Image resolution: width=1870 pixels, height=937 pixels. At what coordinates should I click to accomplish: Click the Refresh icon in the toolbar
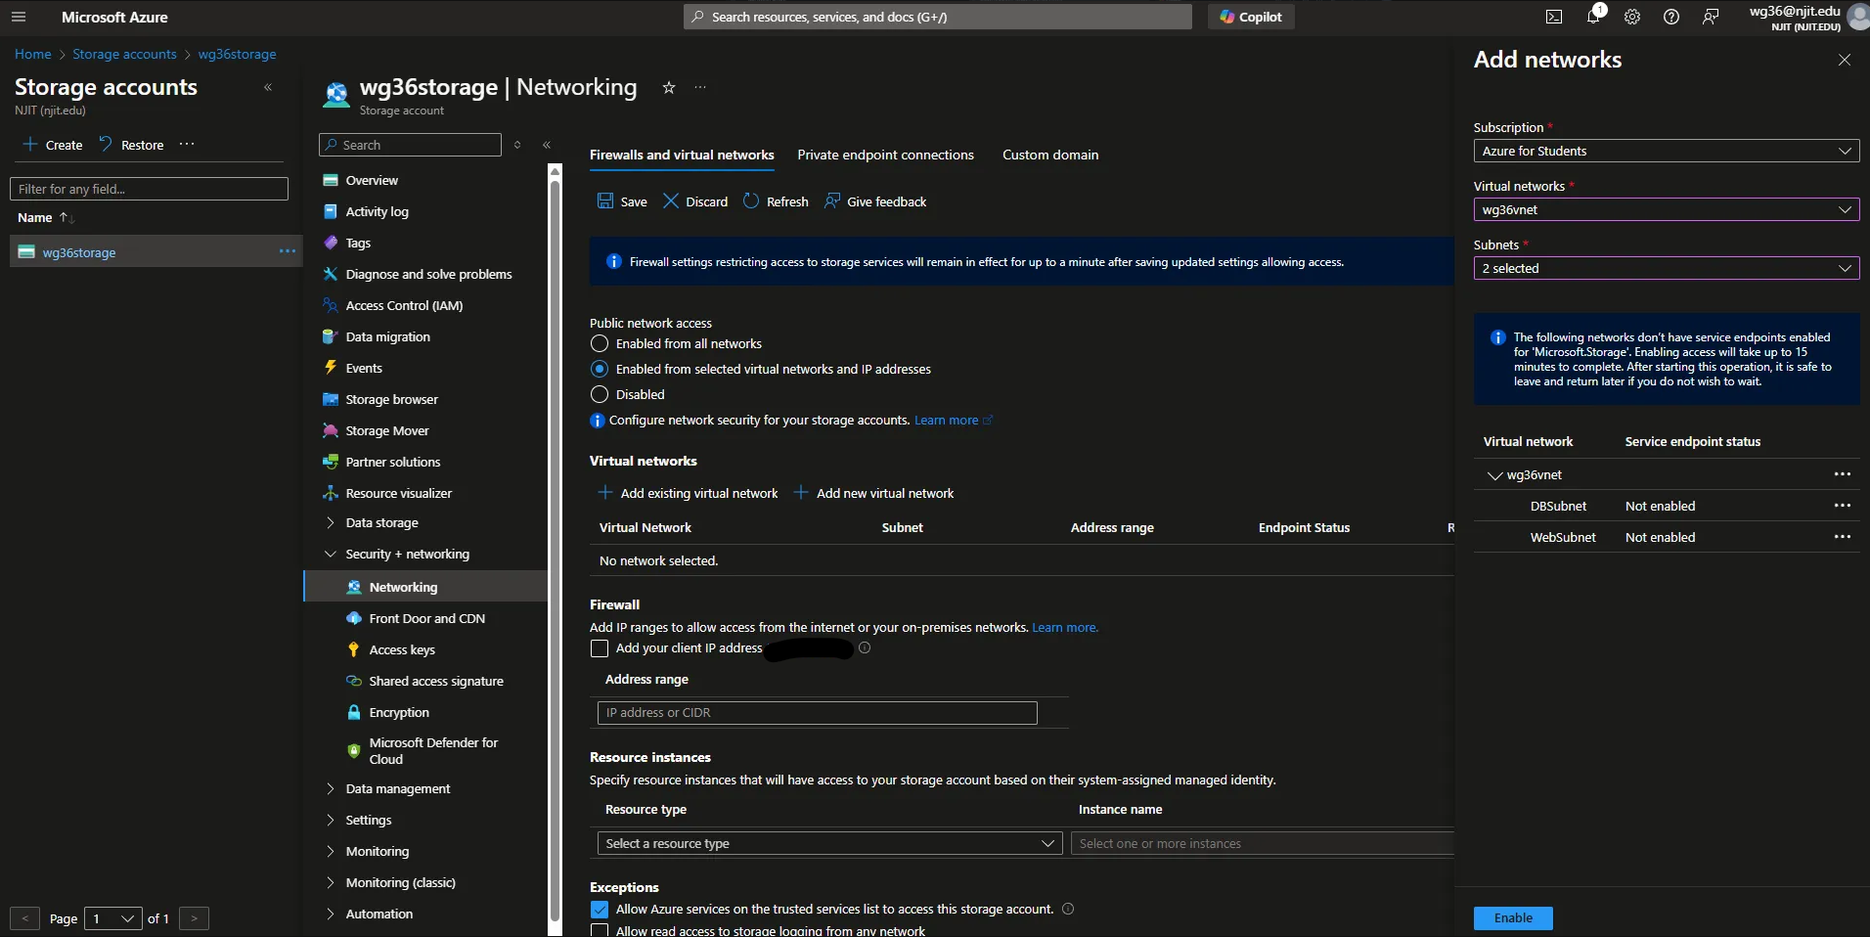pyautogui.click(x=751, y=201)
